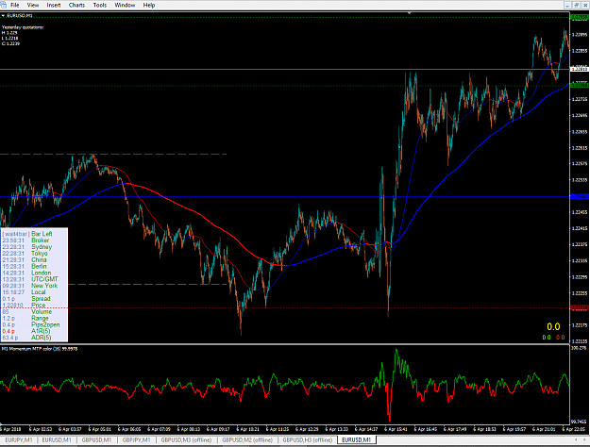
Task: Click the 'Sydney' time row
Action: (26, 247)
